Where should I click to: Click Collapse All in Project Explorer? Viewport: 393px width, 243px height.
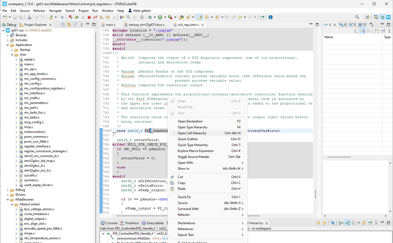click(x=63, y=25)
